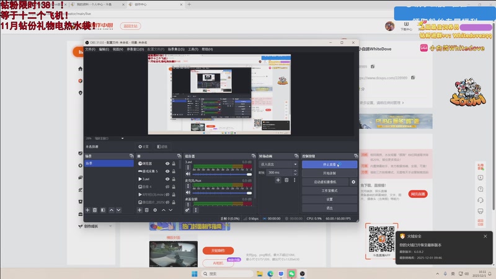
Task: Mute the 3.avi audio track
Action: click(x=188, y=174)
